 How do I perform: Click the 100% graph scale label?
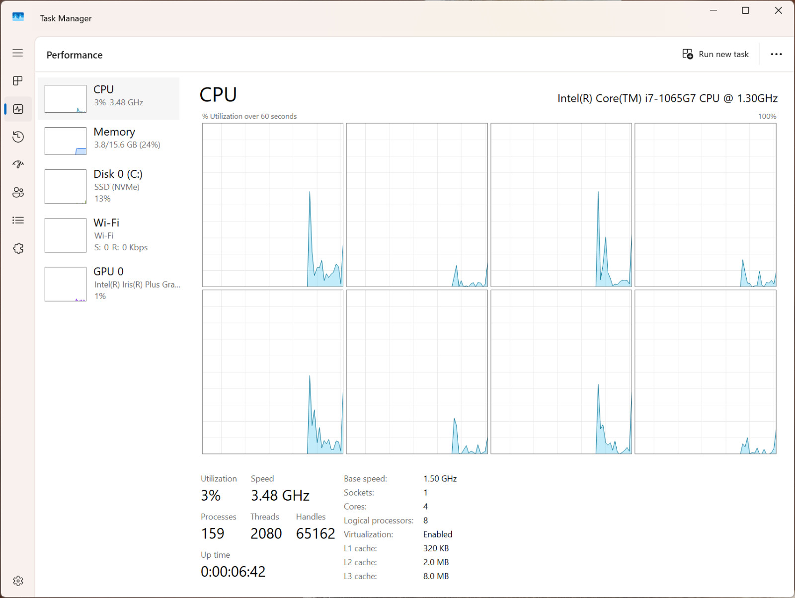[767, 116]
